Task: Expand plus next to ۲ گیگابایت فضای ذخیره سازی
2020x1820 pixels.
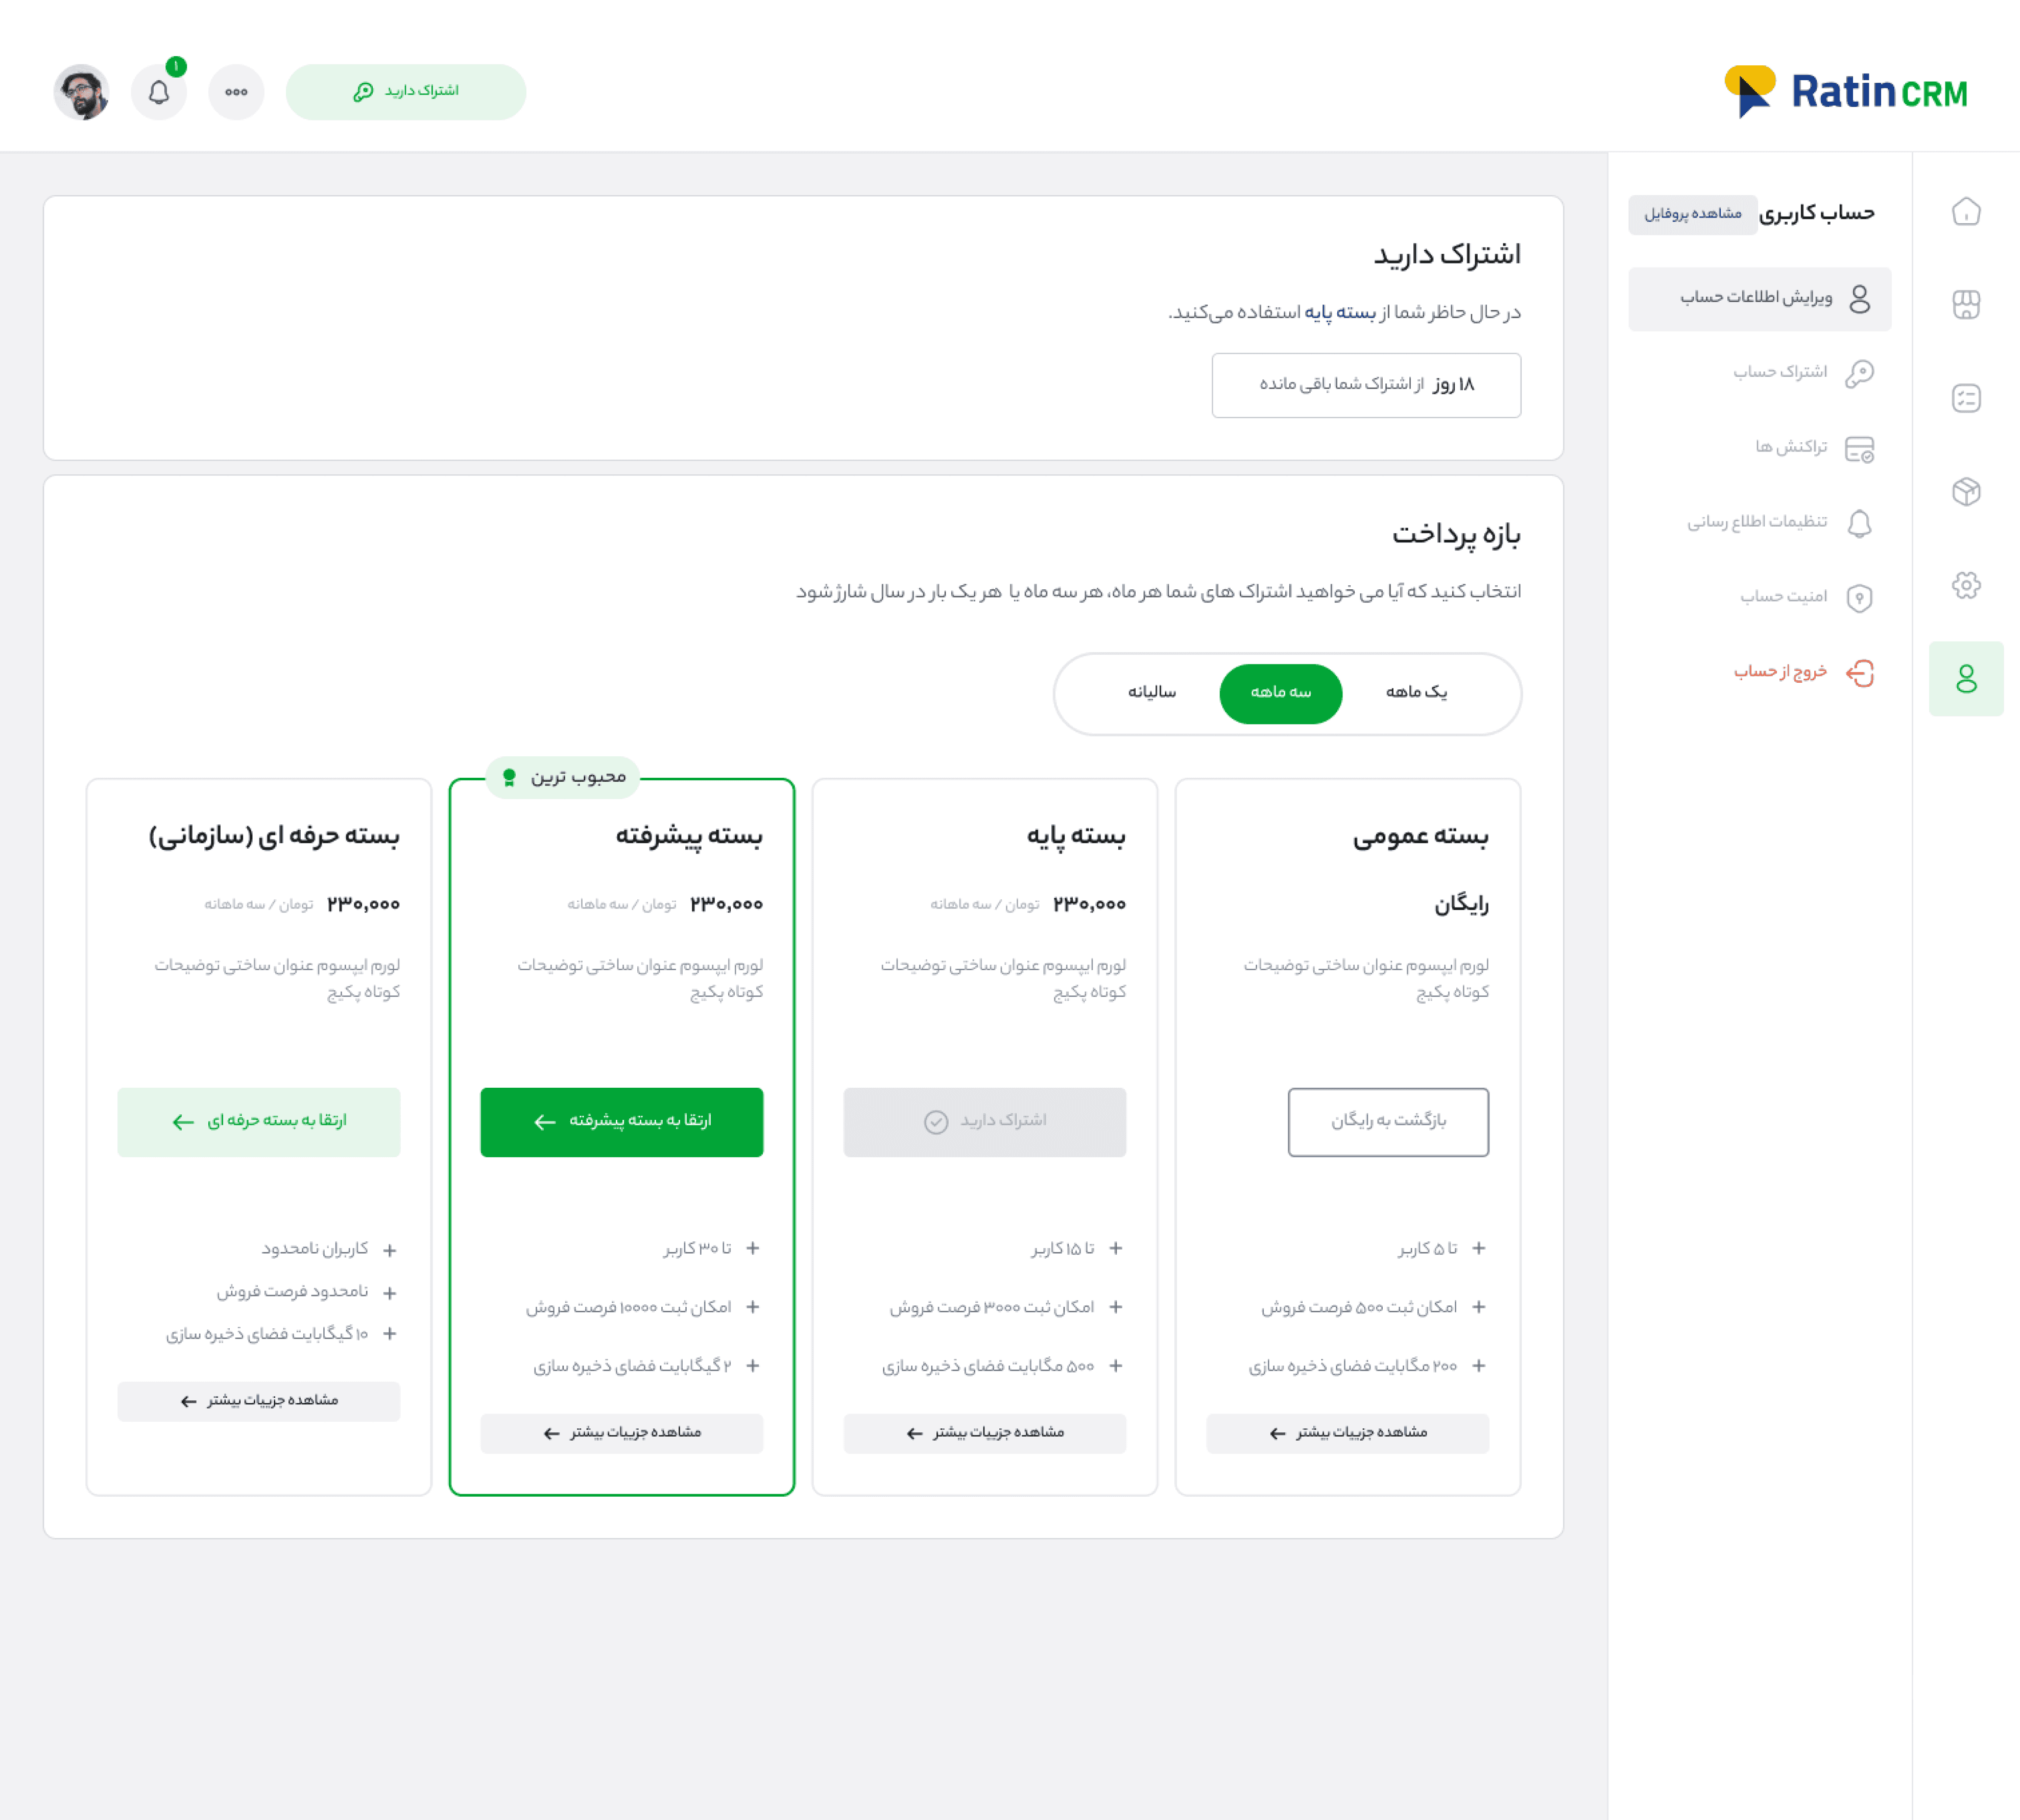Action: tap(753, 1365)
